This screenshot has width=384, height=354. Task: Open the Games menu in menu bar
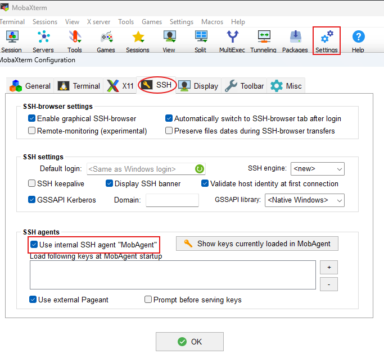(152, 22)
